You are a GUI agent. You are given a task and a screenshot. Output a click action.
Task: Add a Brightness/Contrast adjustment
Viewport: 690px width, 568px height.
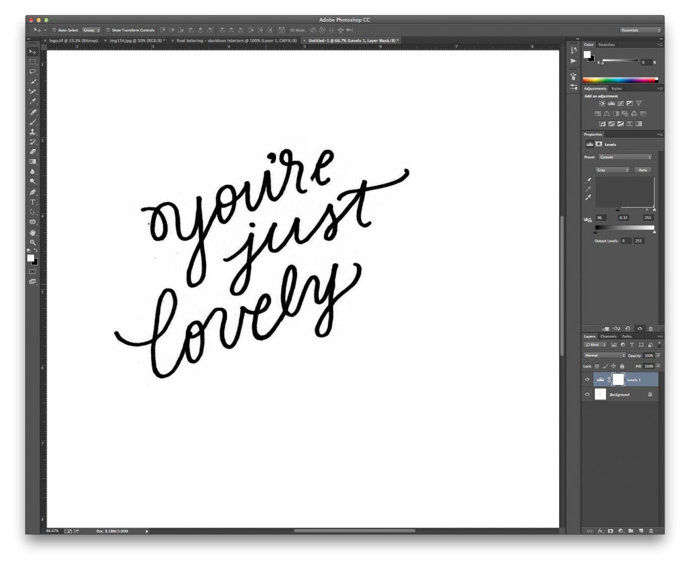pos(602,103)
